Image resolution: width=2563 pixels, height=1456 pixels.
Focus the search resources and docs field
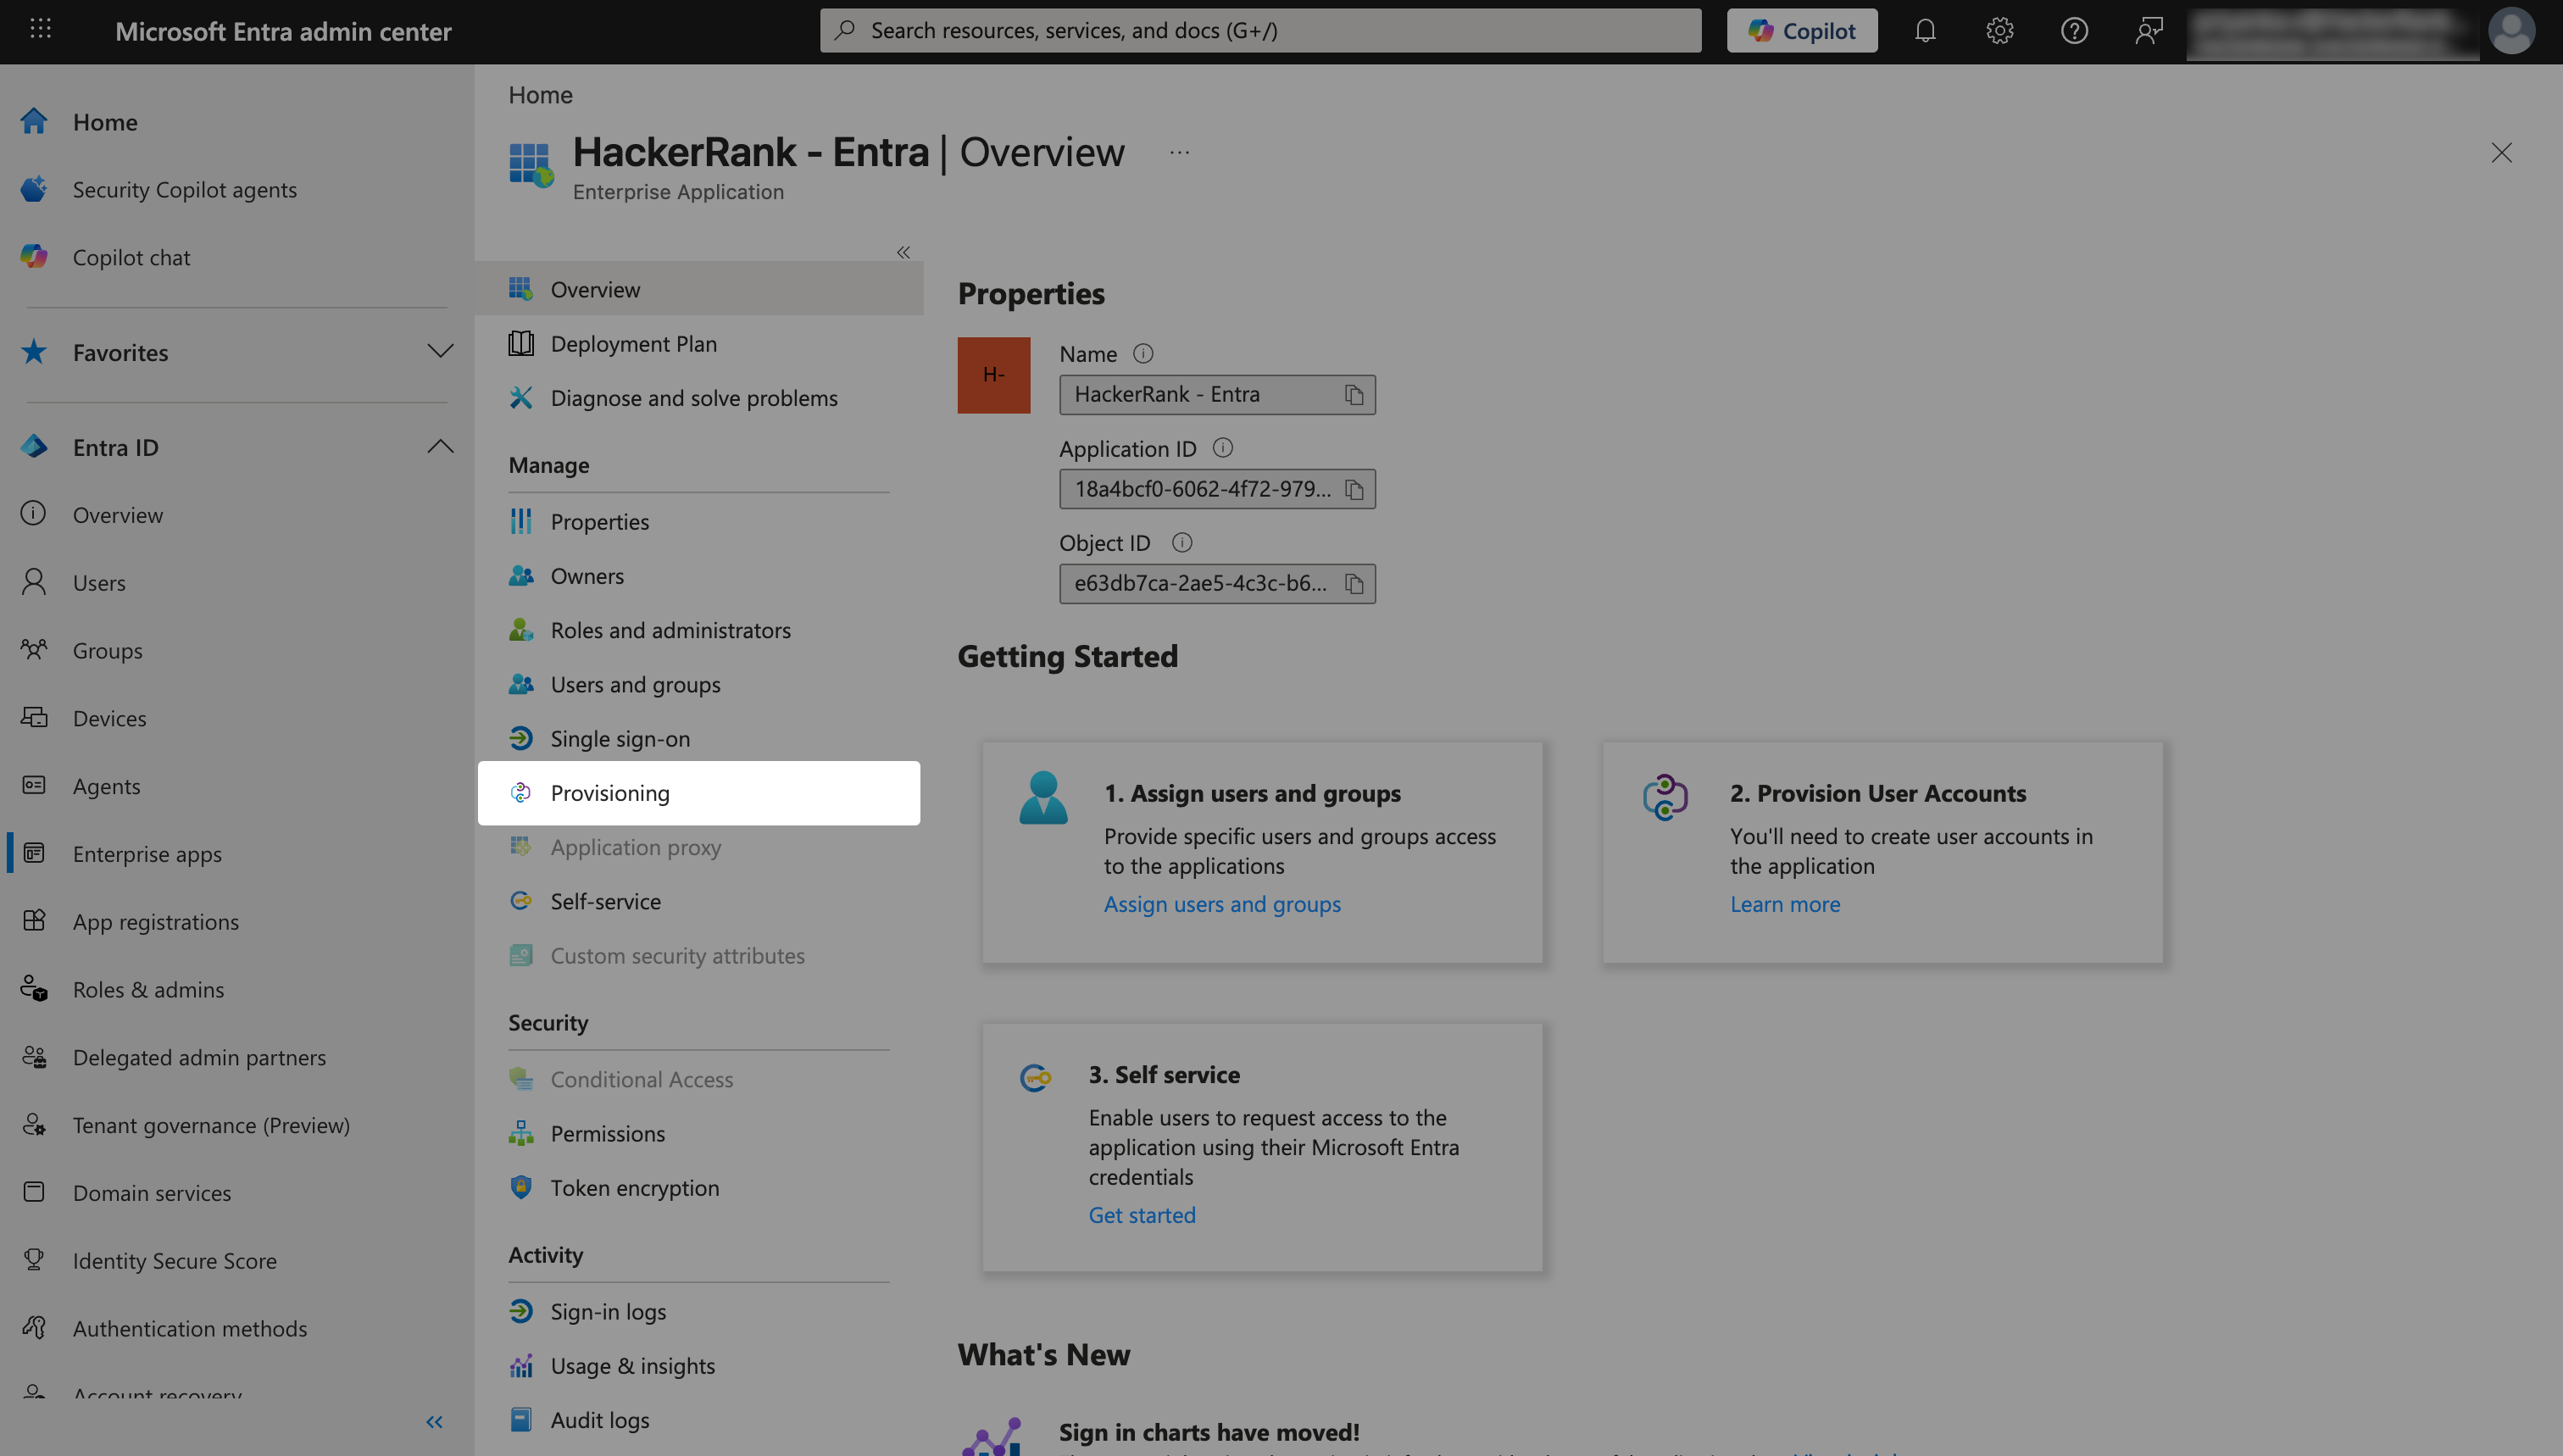1260,31
